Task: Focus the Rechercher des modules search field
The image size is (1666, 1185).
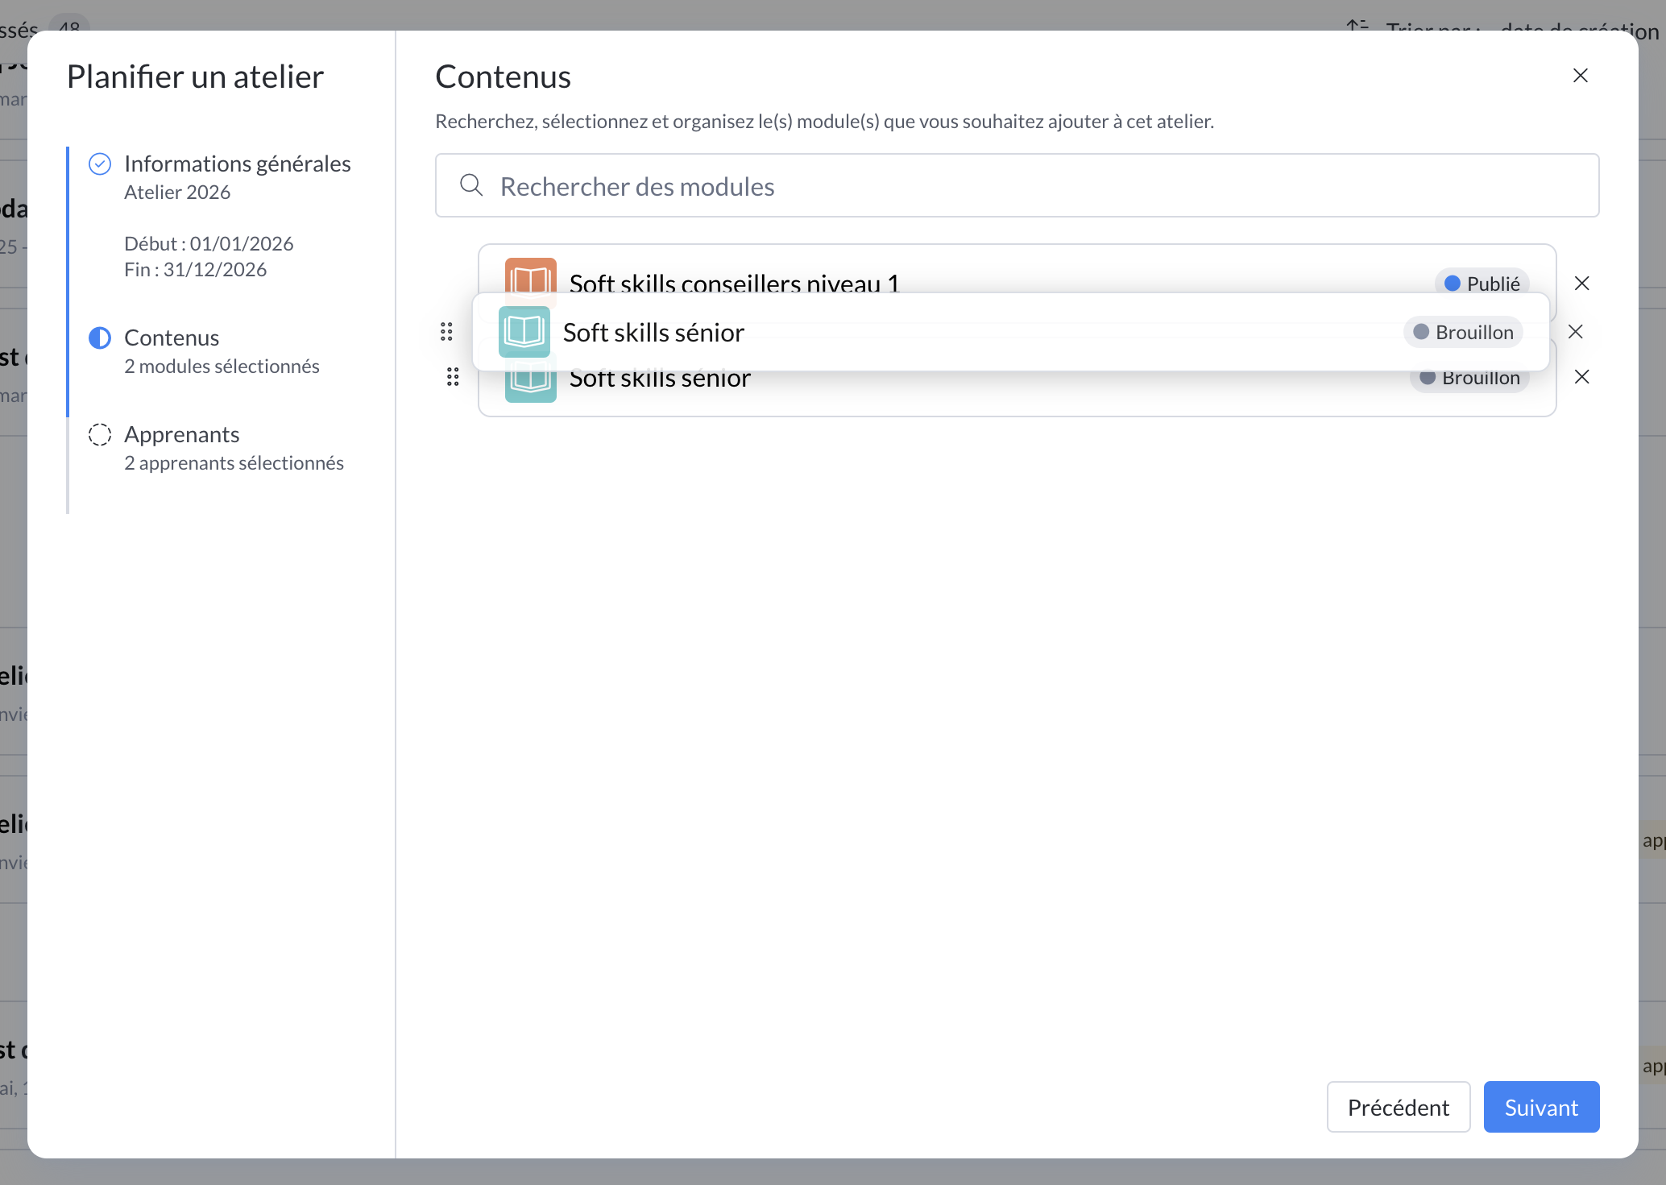Action: tap(1017, 186)
